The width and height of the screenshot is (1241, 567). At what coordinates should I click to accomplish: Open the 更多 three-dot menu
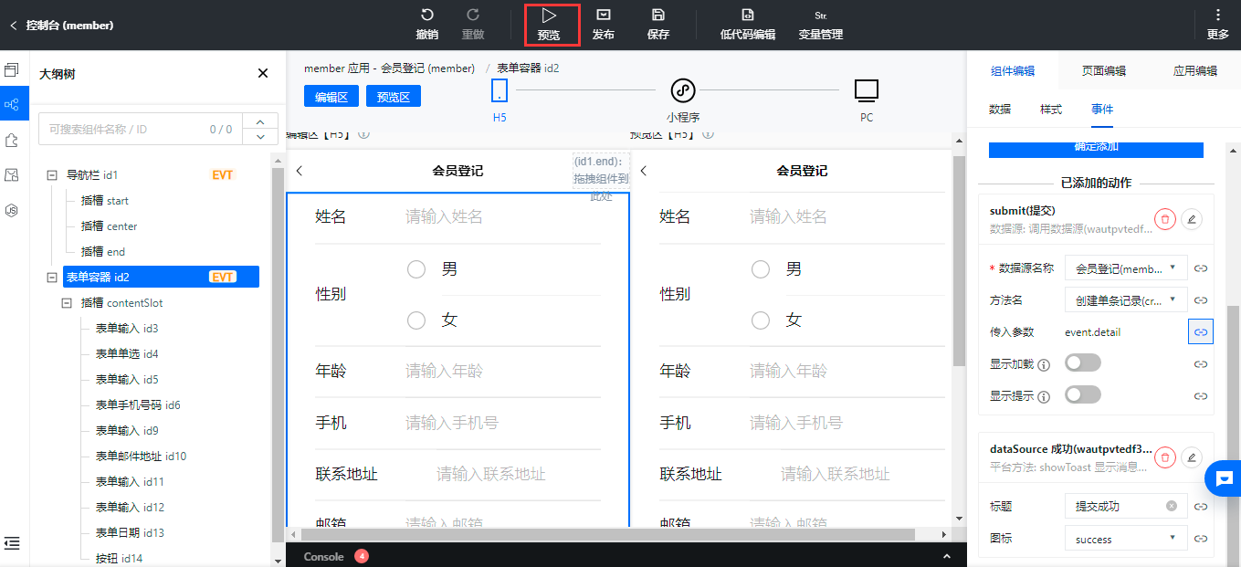tap(1217, 15)
